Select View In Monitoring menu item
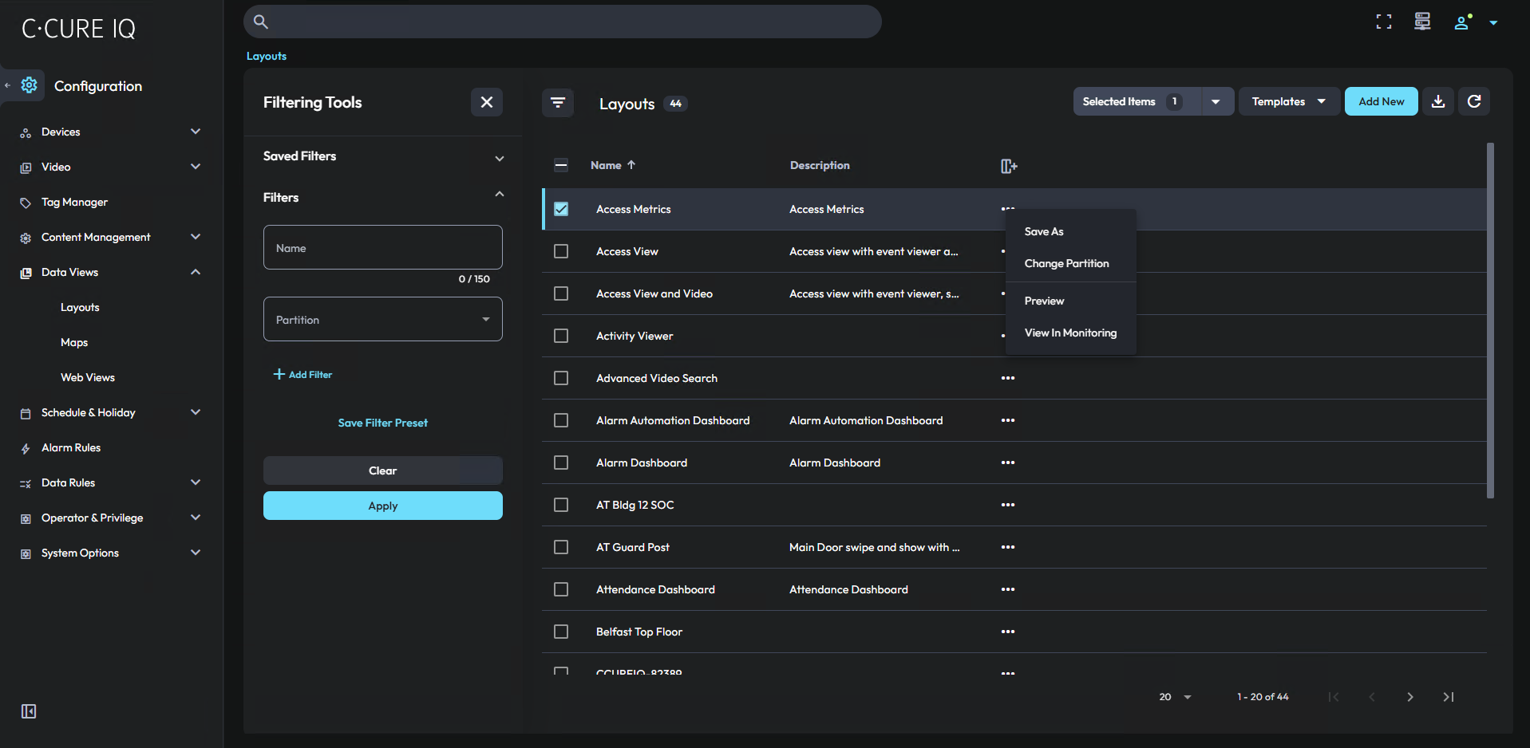Image resolution: width=1530 pixels, height=748 pixels. pos(1069,333)
